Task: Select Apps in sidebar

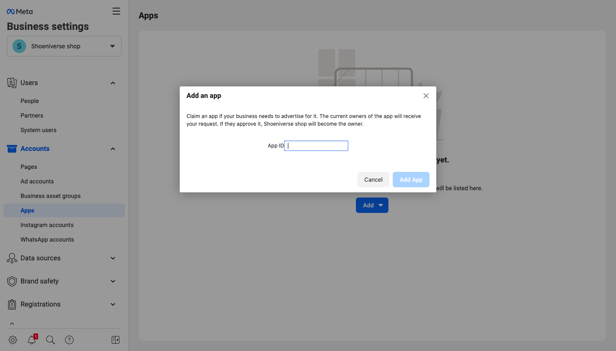Action: [x=64, y=210]
